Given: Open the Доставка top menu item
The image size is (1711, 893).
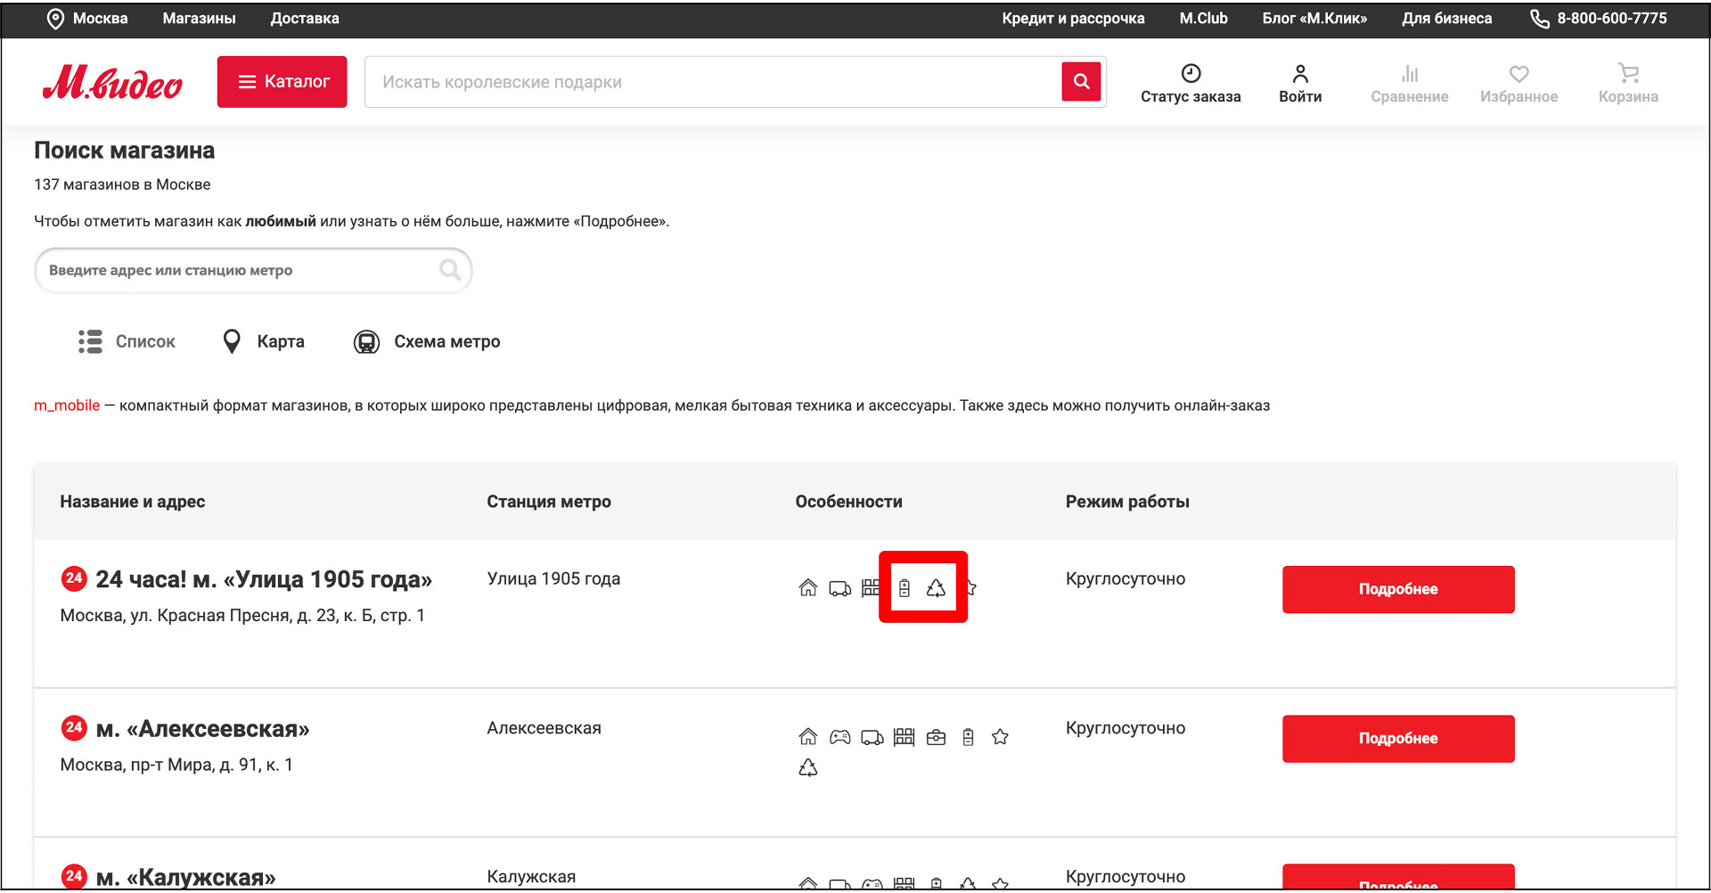Looking at the screenshot, I should (x=305, y=19).
